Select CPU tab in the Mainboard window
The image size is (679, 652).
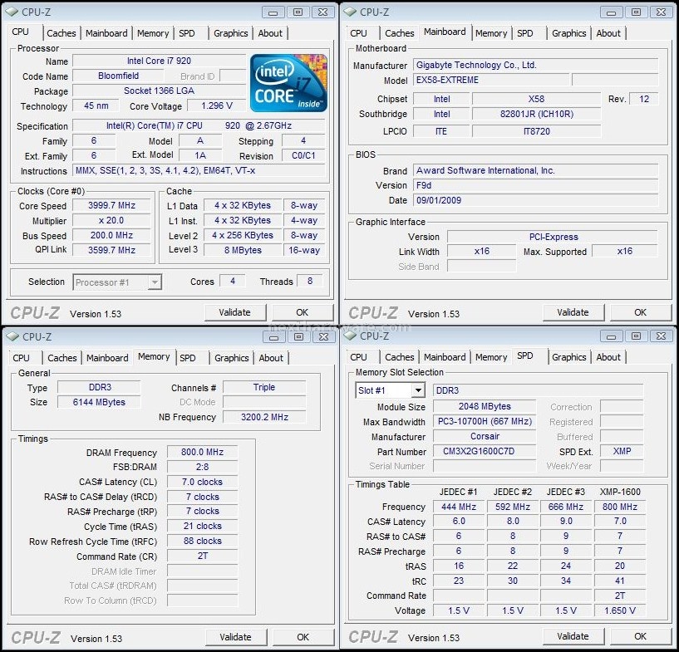tap(358, 33)
